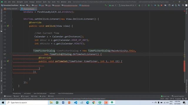Click the Make Project hammer icon

pyautogui.click(x=106, y=5)
